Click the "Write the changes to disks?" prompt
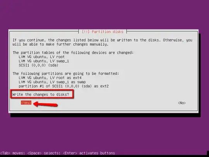 tap(41, 95)
